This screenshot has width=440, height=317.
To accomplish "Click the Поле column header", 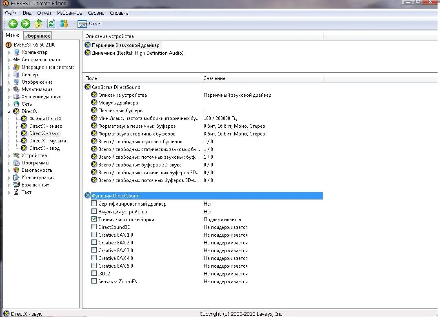I will (142, 78).
